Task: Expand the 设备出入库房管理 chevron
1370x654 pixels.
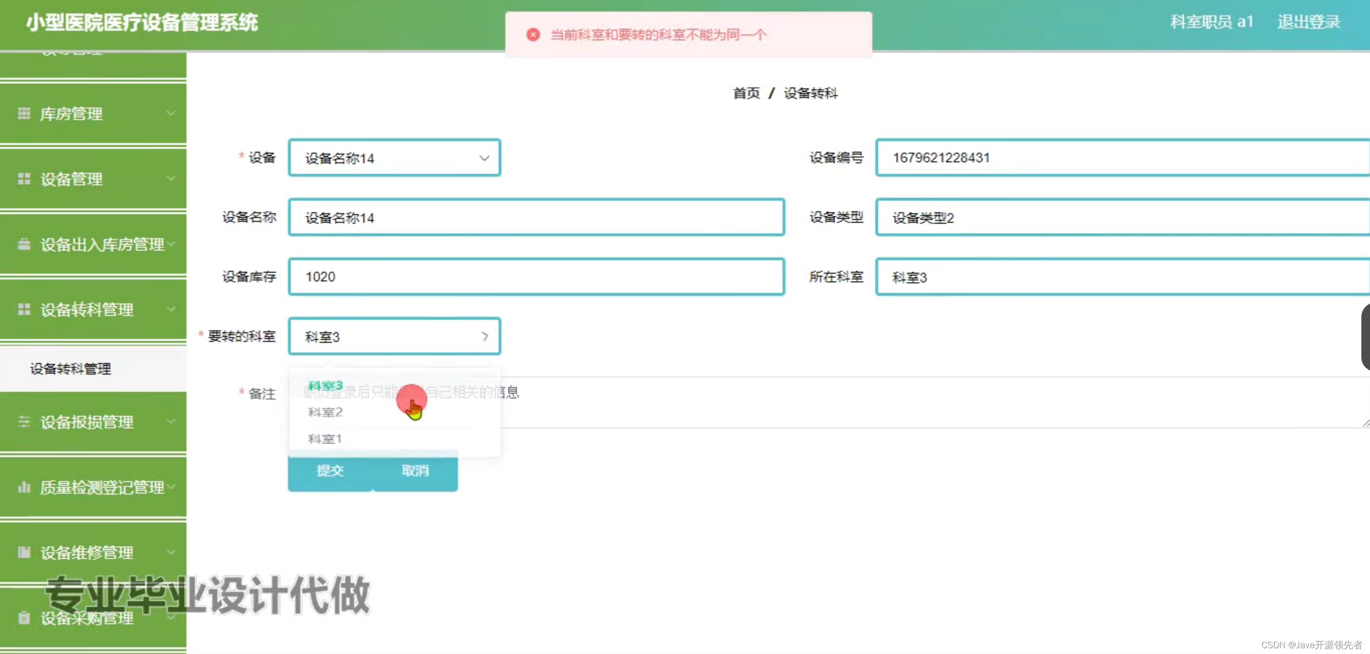Action: coord(171,243)
